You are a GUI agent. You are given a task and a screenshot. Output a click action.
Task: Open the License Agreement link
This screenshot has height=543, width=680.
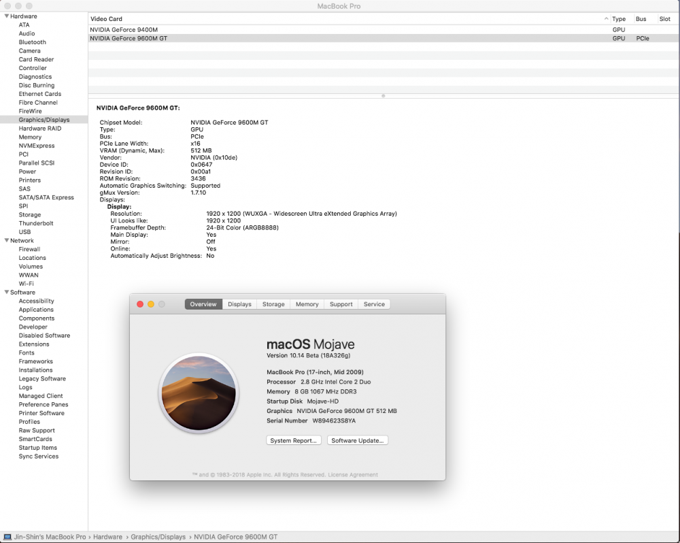coord(352,475)
